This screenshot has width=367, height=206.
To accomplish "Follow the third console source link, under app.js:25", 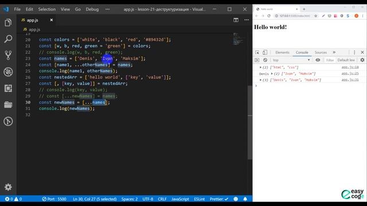I will tap(350, 80).
